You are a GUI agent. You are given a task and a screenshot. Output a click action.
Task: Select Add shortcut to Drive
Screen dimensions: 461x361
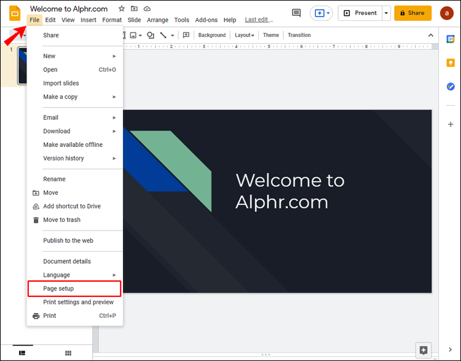pos(74,206)
